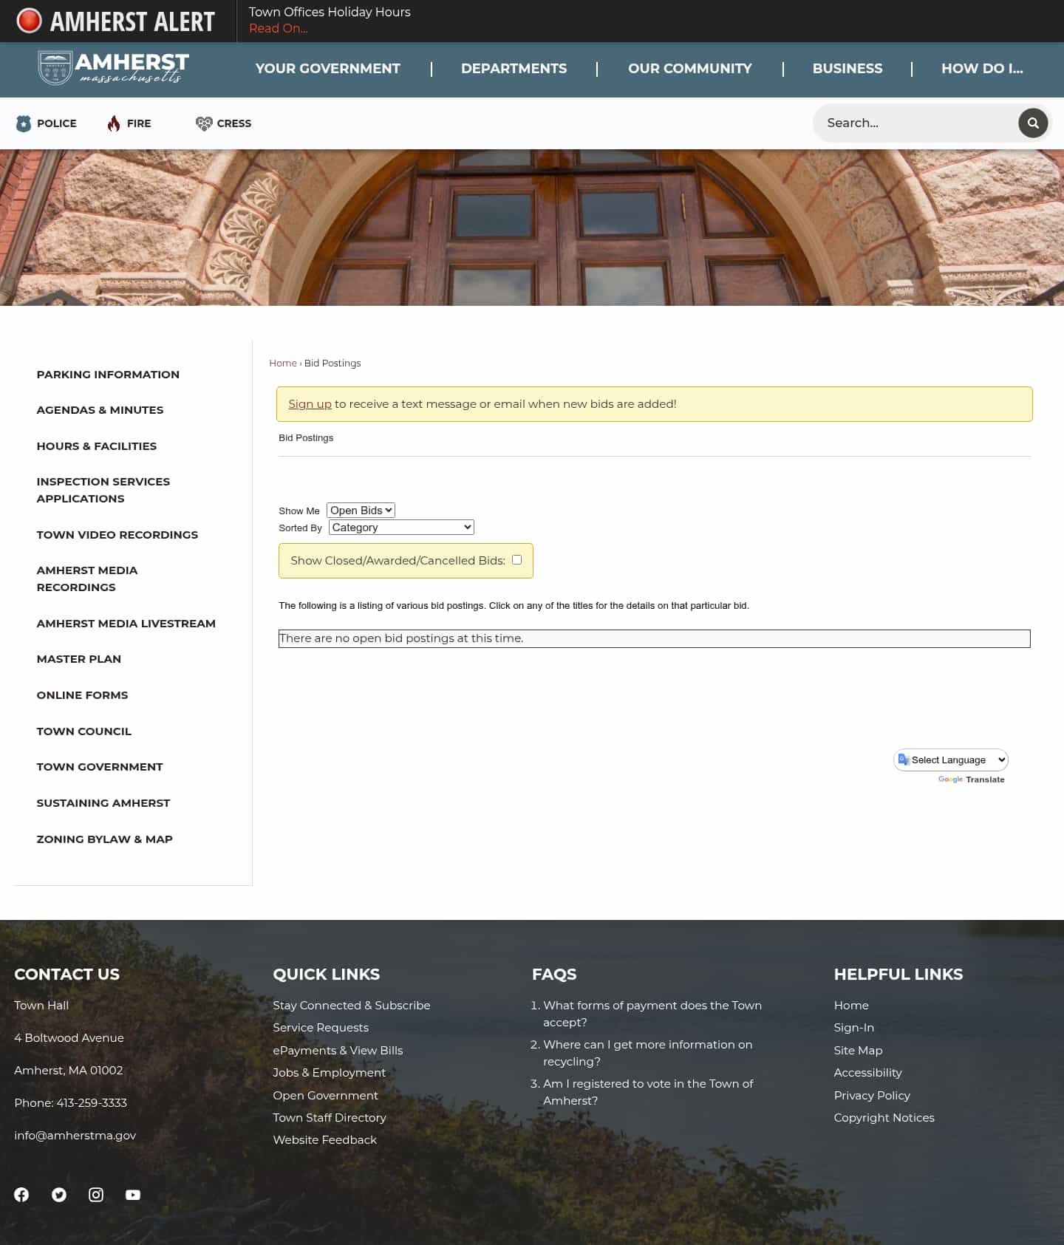Open FAQ about forms of payment
Screen dimensions: 1064x1245
tap(652, 1014)
